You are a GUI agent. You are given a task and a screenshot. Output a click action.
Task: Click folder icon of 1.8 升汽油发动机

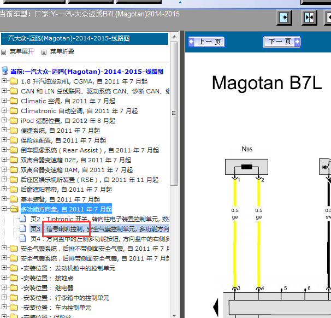tap(14, 81)
